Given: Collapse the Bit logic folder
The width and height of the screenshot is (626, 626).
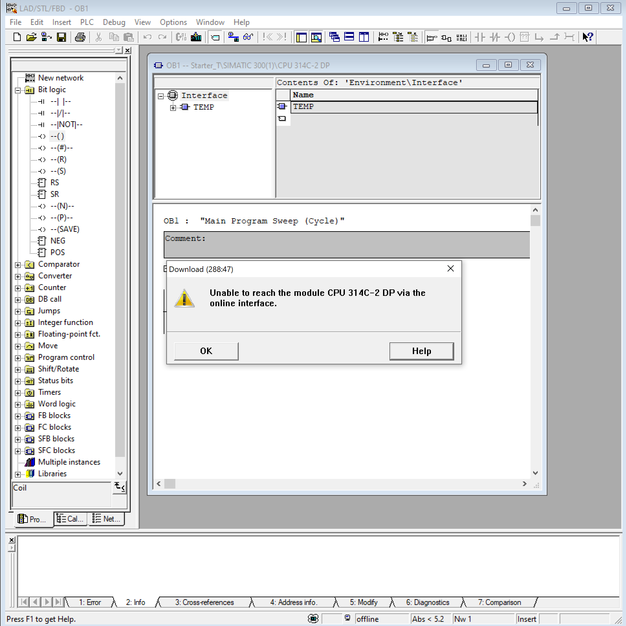Looking at the screenshot, I should pos(18,90).
